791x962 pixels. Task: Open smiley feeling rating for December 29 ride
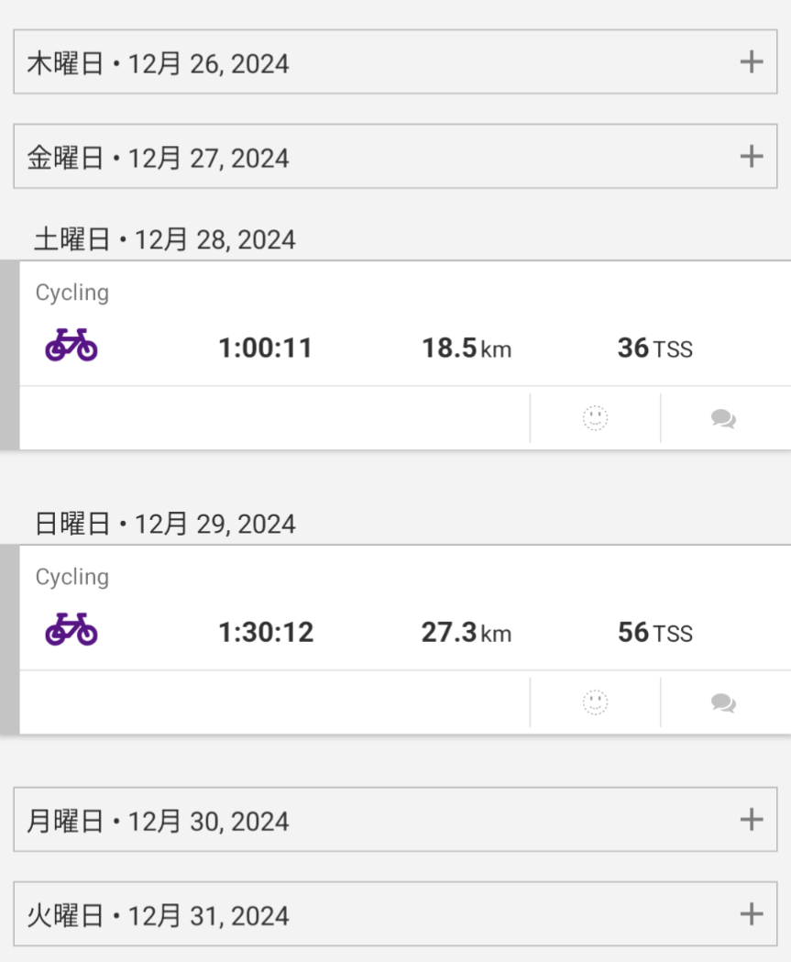pos(595,702)
